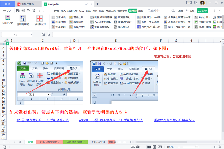Open 注册与帮助 ribbon icon
This screenshot has height=149, width=224.
click(23, 21)
